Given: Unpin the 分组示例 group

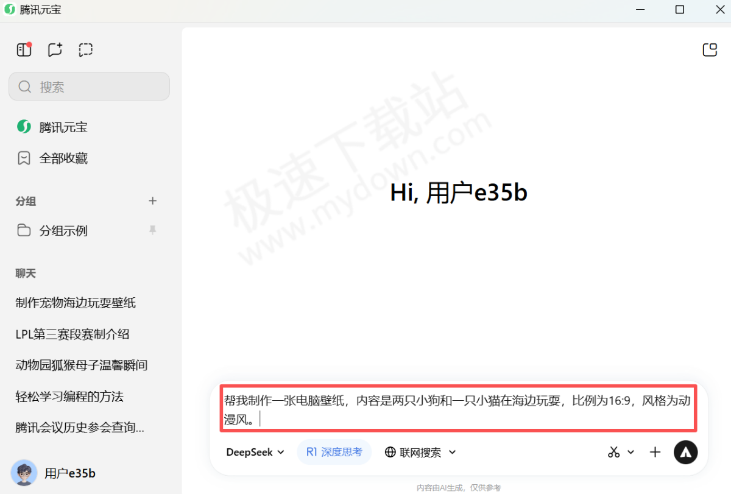Looking at the screenshot, I should coord(153,230).
